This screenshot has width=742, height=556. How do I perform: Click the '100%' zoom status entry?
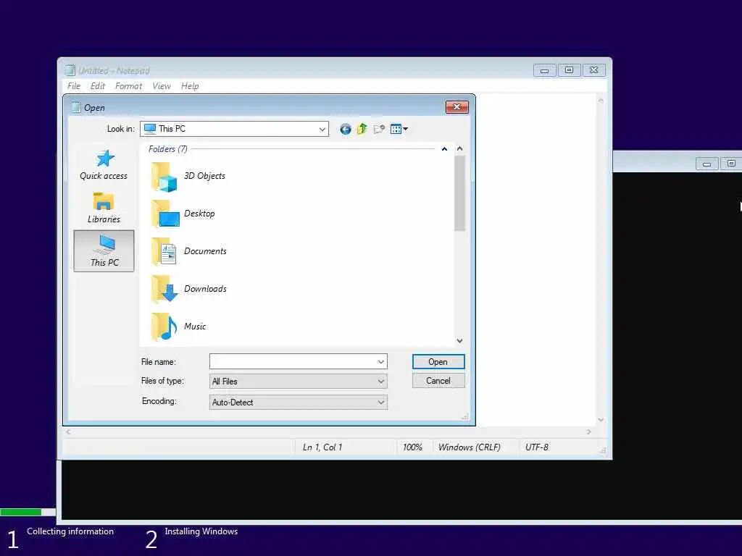coord(412,447)
